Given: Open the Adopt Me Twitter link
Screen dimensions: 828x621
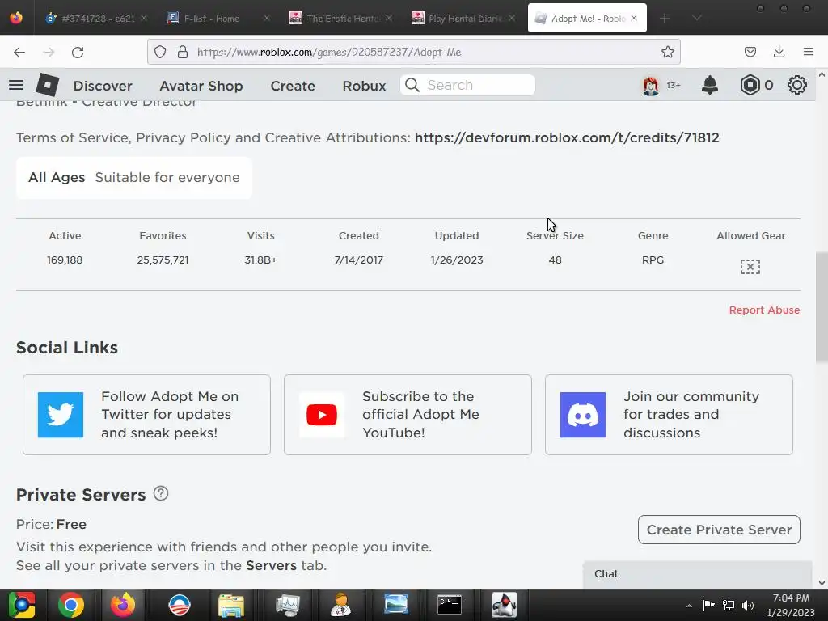Looking at the screenshot, I should tap(147, 415).
